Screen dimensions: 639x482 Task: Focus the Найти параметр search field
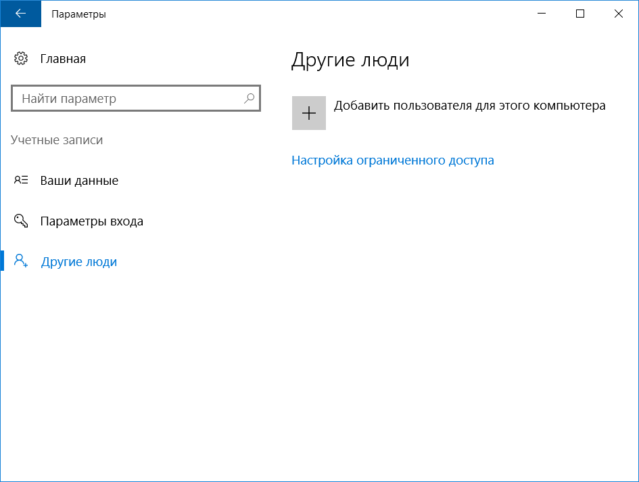point(136,98)
